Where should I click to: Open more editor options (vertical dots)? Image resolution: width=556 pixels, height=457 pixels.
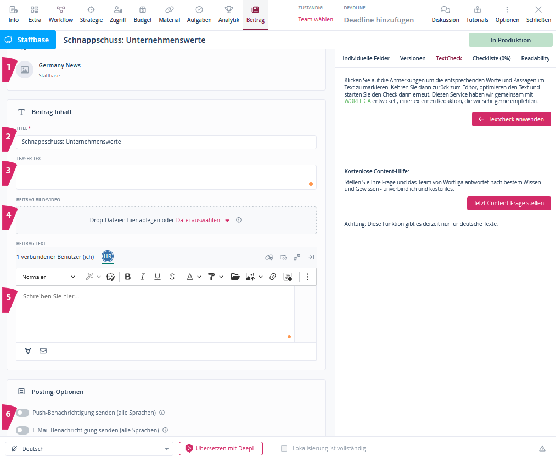pyautogui.click(x=307, y=277)
